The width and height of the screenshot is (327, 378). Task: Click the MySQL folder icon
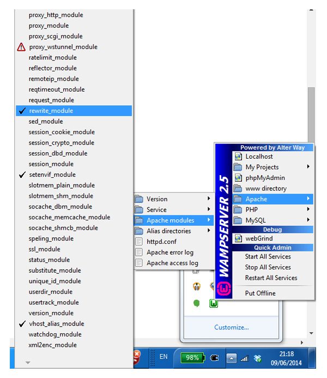[x=238, y=220]
